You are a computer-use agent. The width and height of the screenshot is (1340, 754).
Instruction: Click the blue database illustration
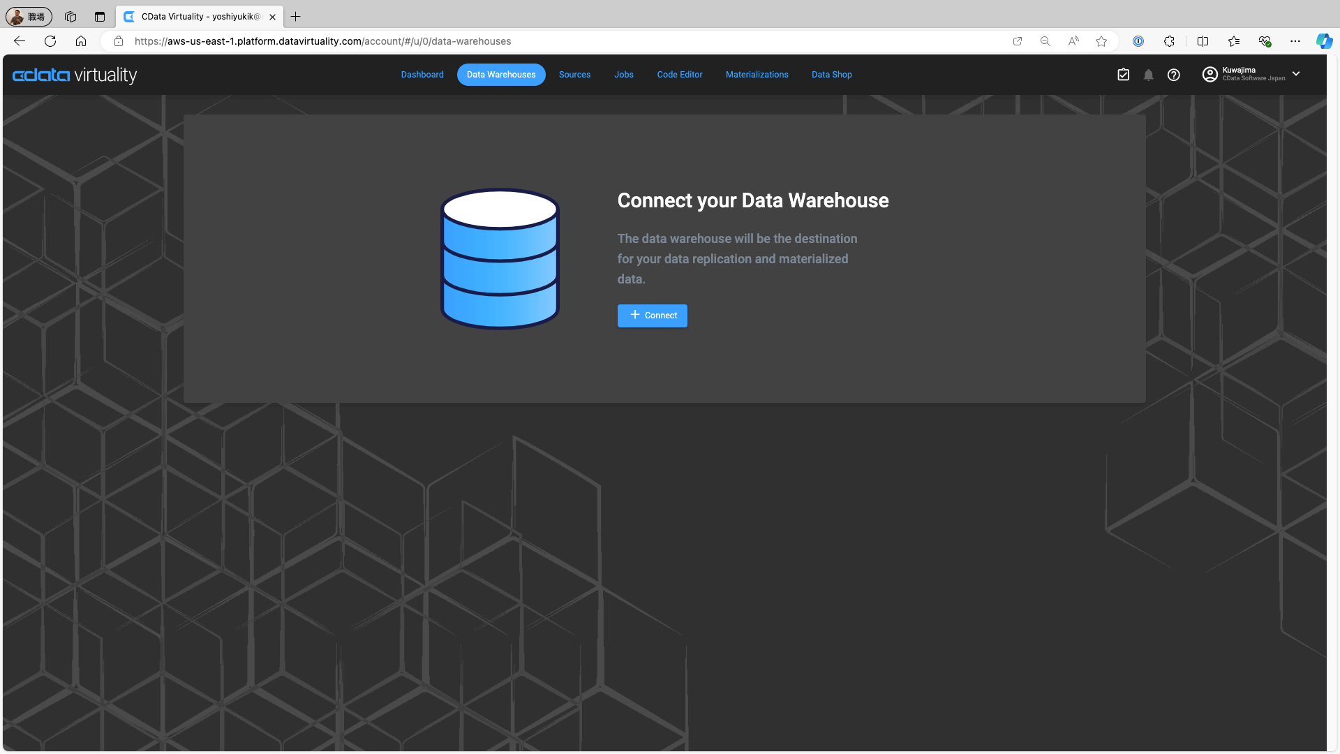tap(500, 258)
